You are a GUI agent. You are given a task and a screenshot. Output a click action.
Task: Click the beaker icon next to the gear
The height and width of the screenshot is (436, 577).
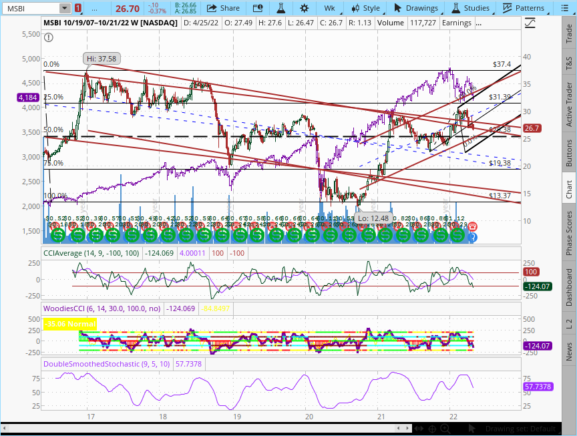coord(281,8)
